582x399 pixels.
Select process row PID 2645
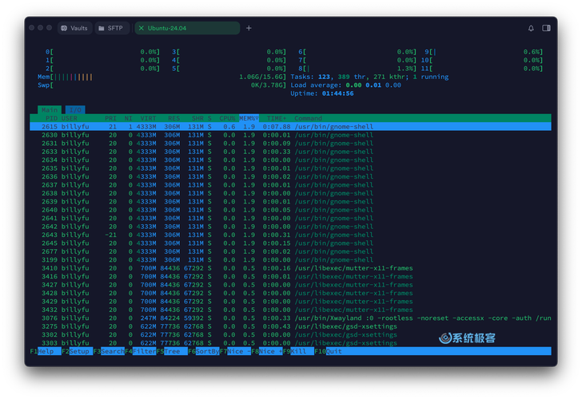point(290,243)
